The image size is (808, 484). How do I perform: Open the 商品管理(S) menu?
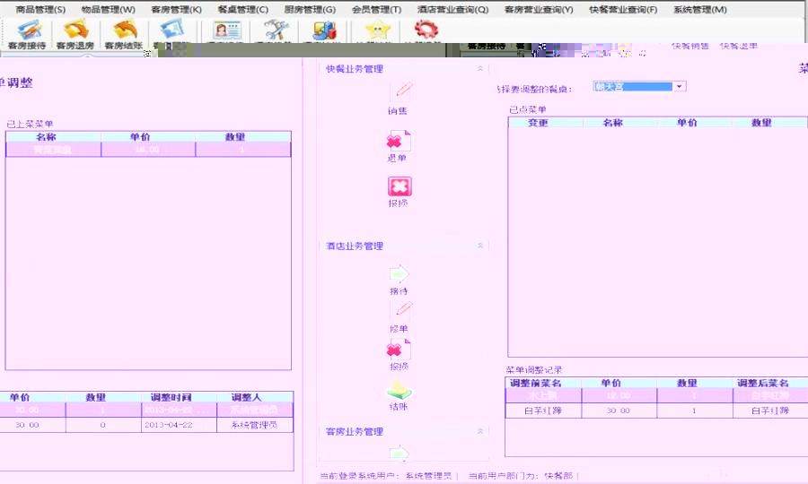tap(41, 10)
